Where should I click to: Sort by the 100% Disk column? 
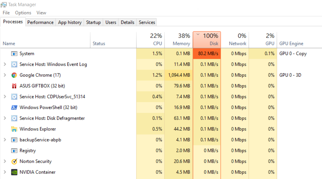pyautogui.click(x=207, y=40)
